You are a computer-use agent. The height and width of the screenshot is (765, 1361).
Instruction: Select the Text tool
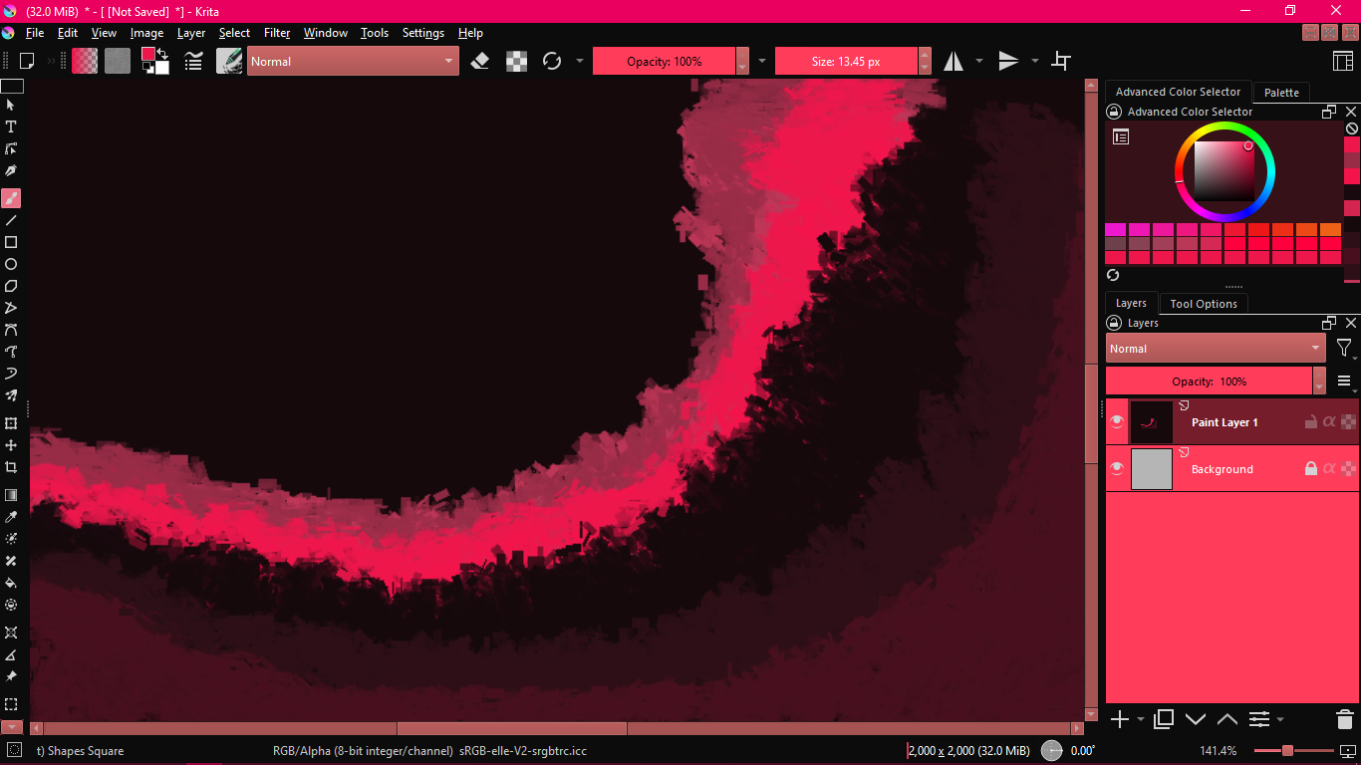(x=11, y=127)
